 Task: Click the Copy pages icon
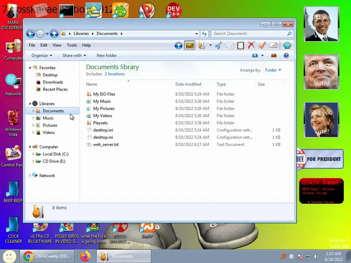point(230,46)
